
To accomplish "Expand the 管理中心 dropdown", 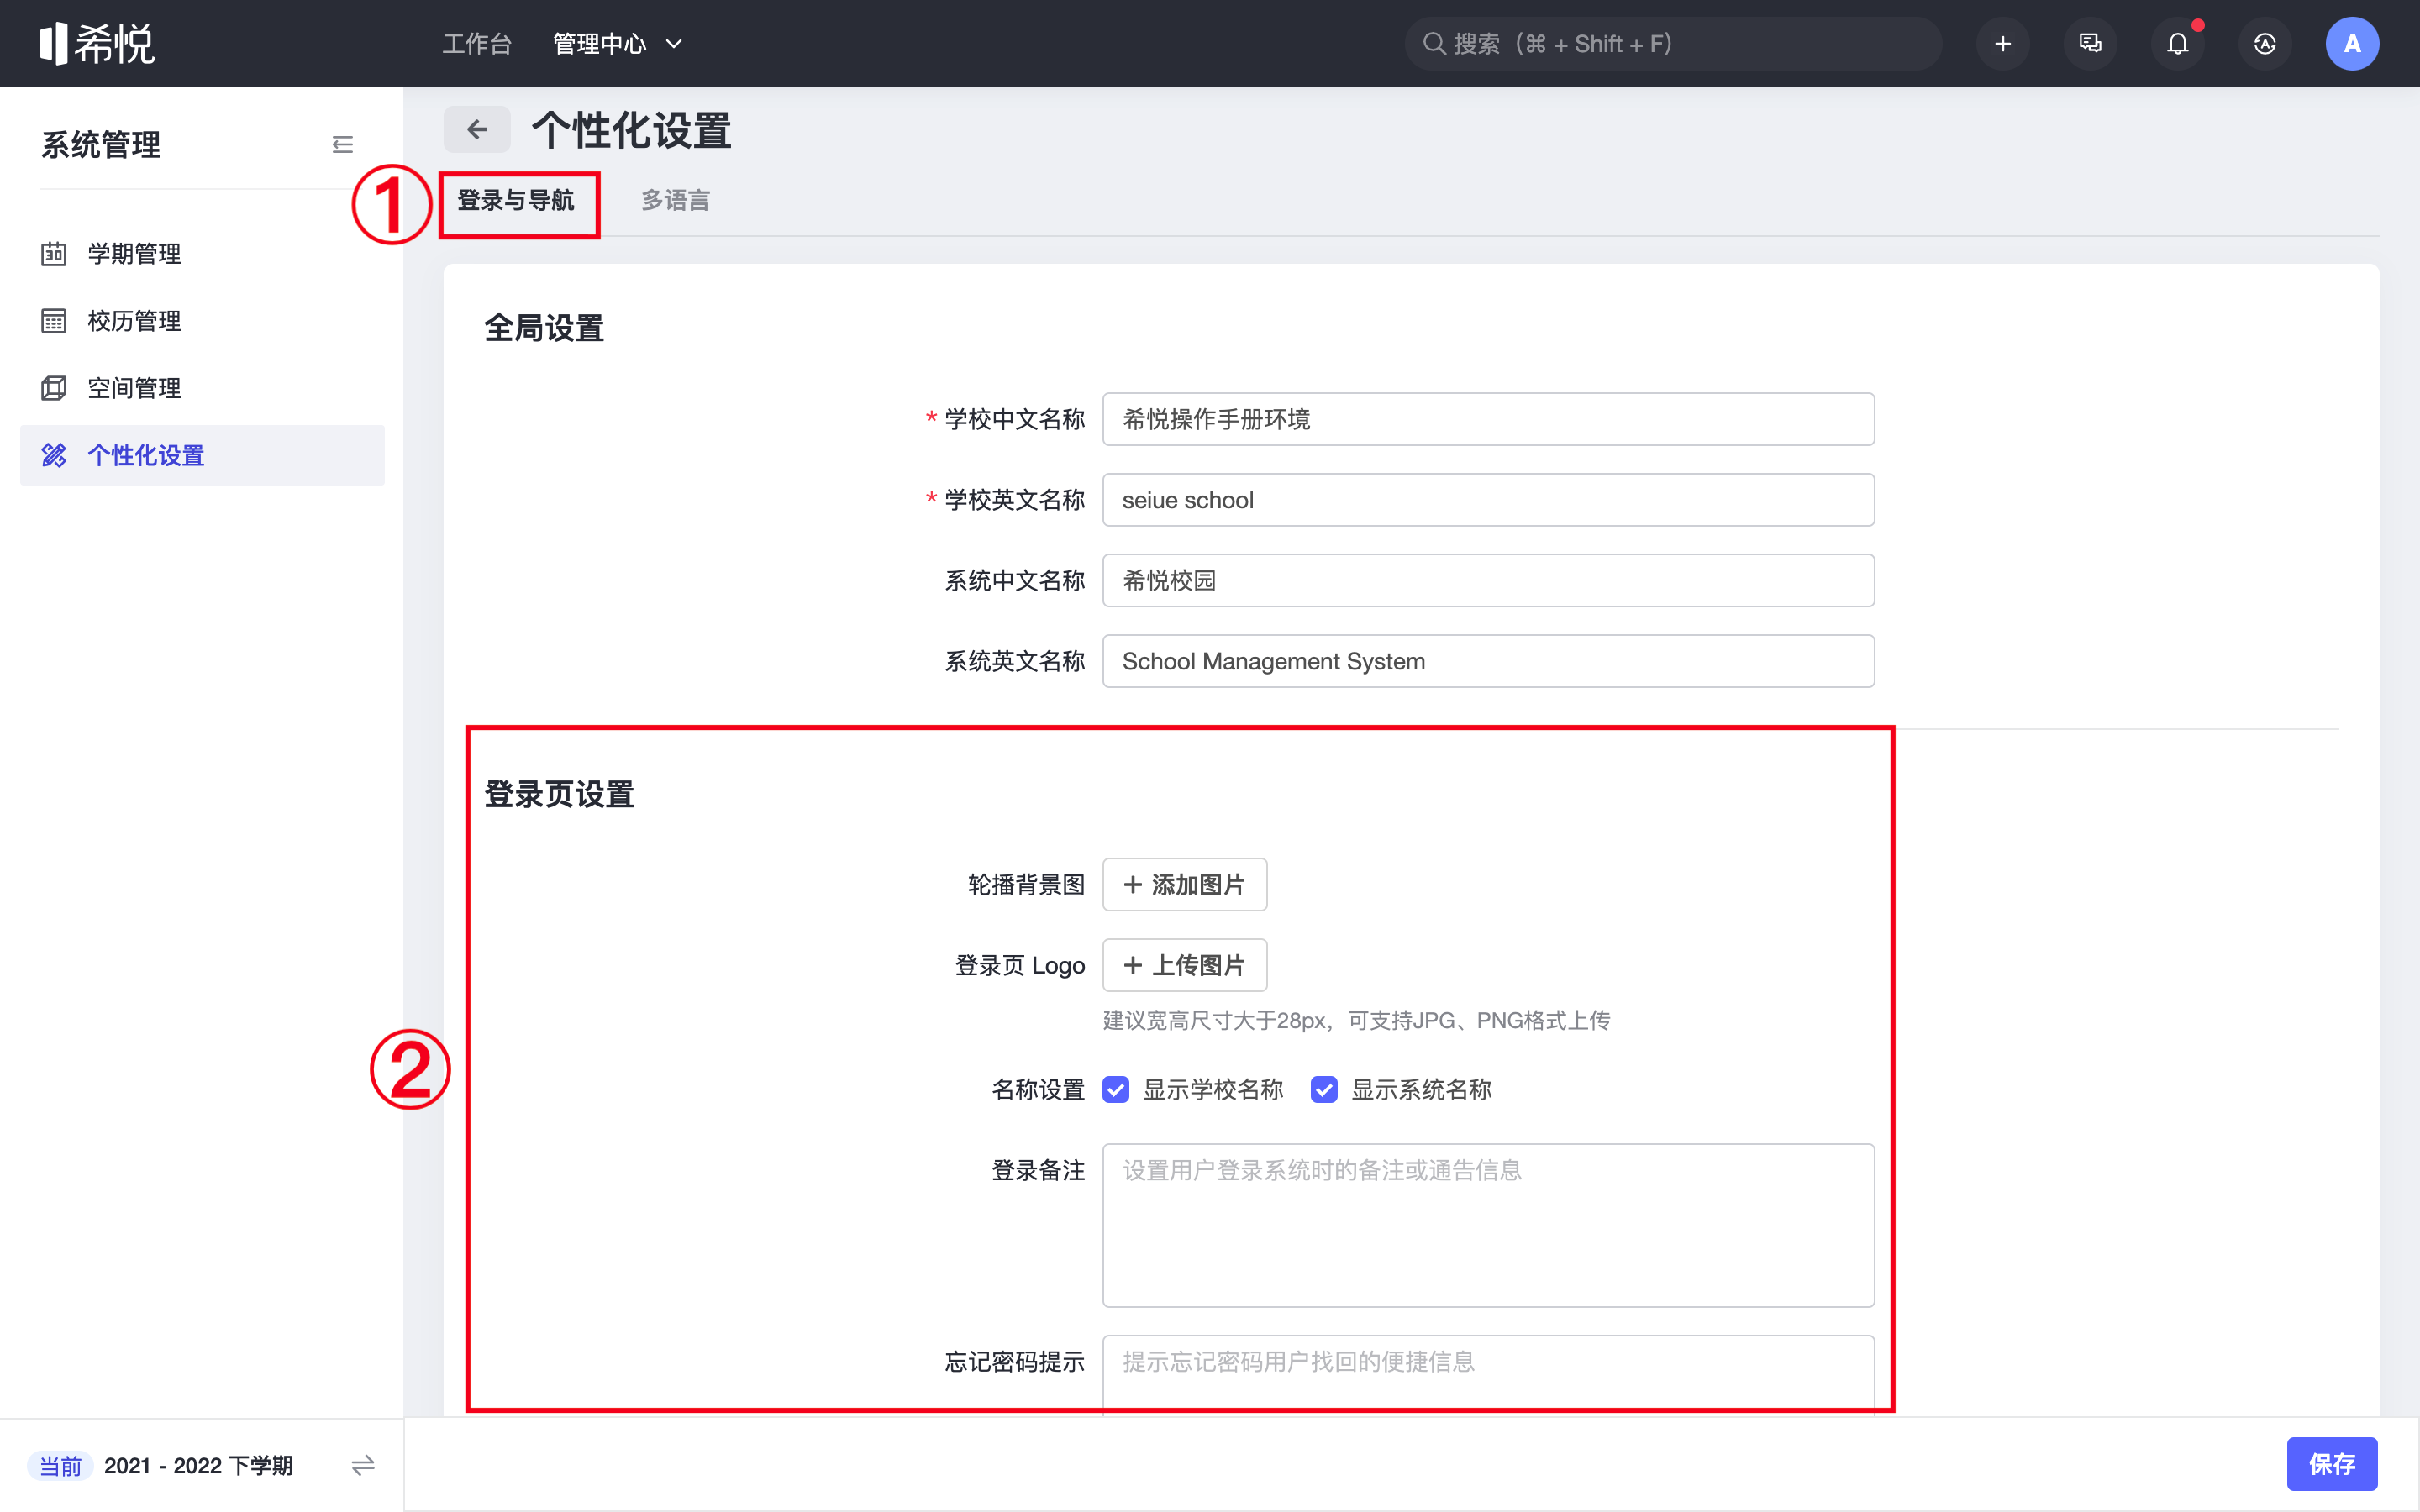I will (618, 44).
